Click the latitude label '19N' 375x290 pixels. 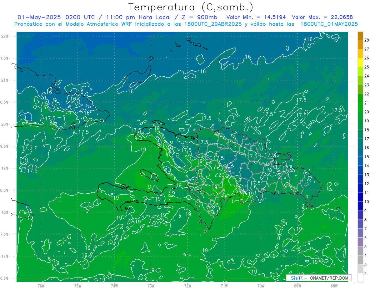(5, 168)
